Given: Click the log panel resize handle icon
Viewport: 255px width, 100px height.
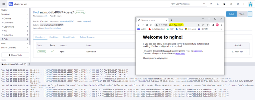Looking at the screenshot, I should 30,64.
